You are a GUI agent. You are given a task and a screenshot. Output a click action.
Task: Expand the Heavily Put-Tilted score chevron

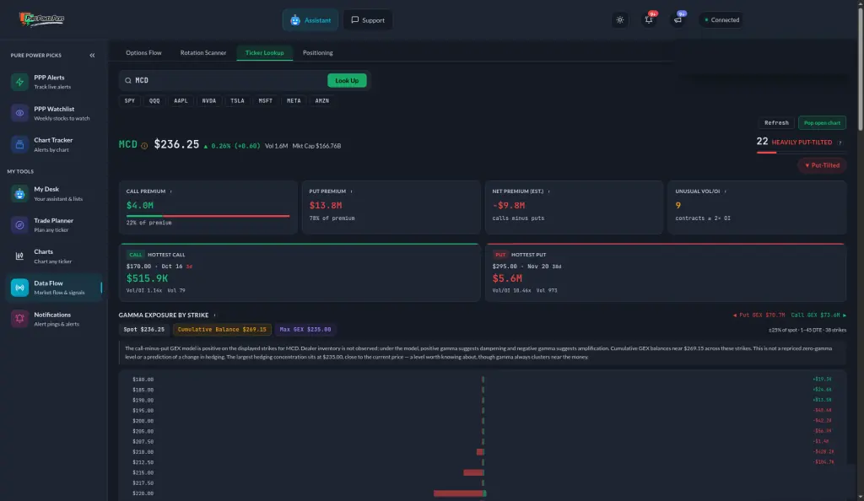tap(840, 143)
